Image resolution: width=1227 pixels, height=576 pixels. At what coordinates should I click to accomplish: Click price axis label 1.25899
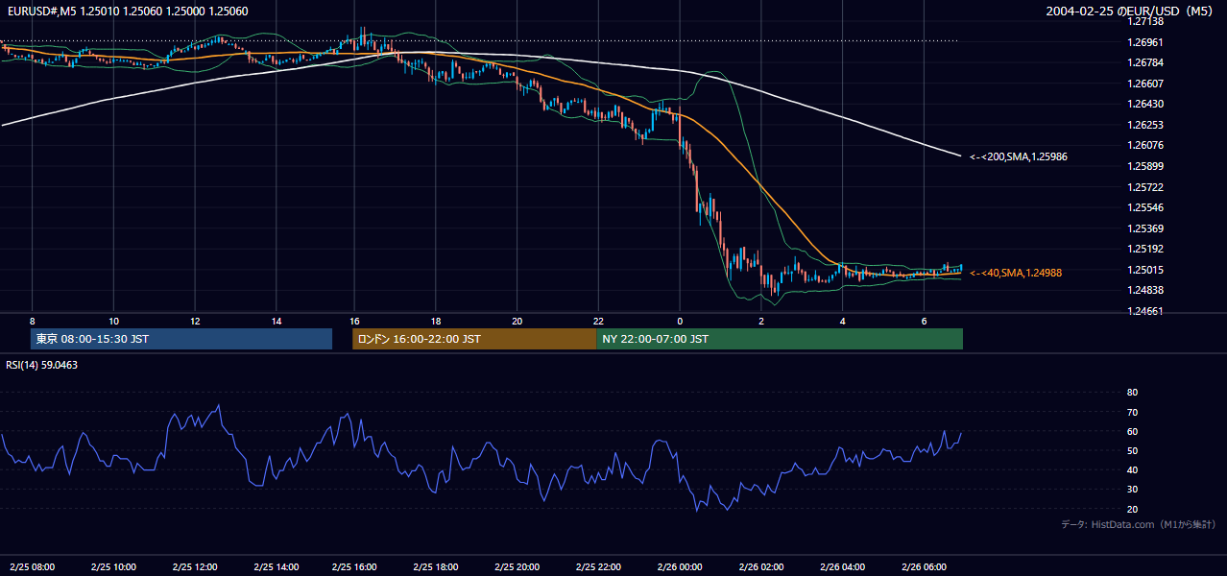point(1146,166)
